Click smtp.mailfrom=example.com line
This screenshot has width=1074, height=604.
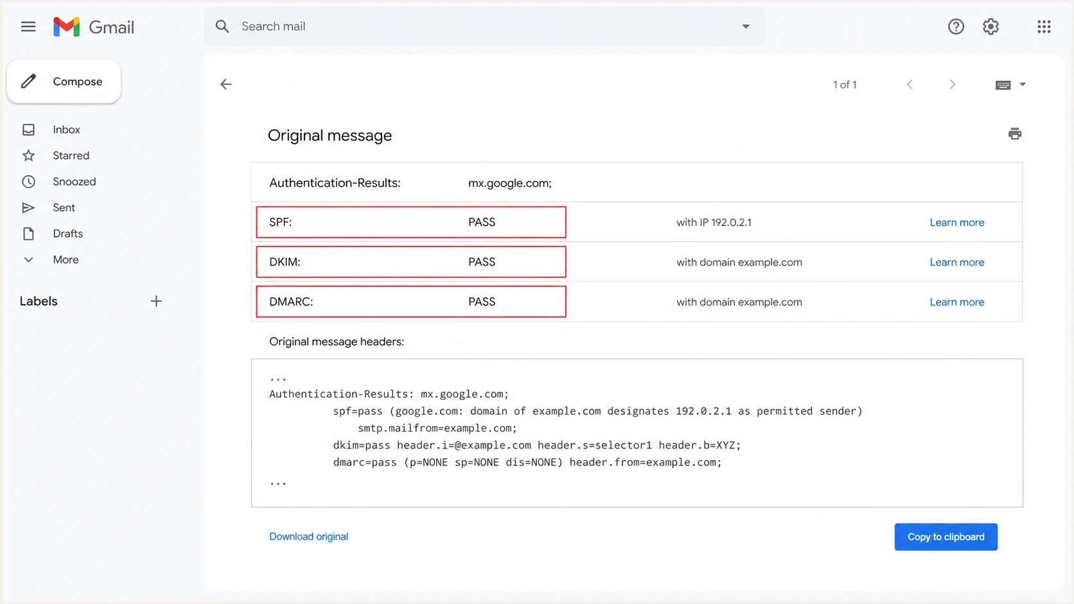tap(437, 428)
